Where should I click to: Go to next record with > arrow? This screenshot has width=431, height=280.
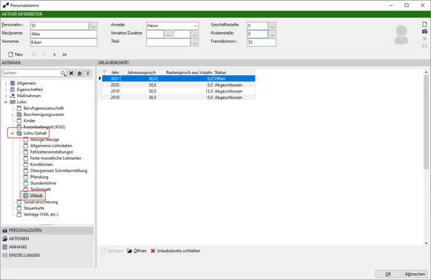(x=55, y=54)
